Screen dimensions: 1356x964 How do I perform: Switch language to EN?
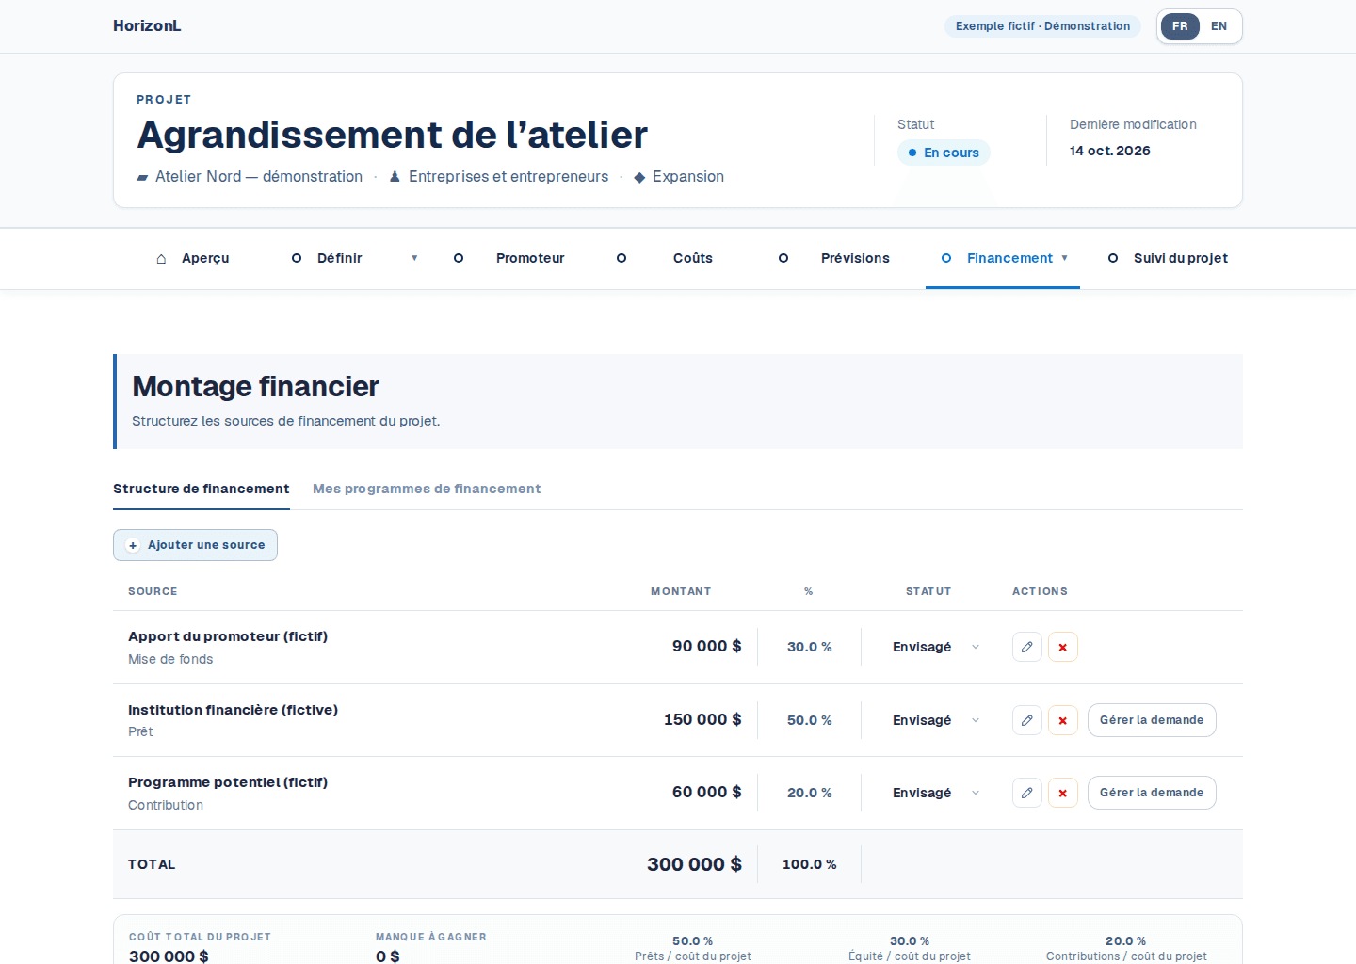click(x=1219, y=26)
